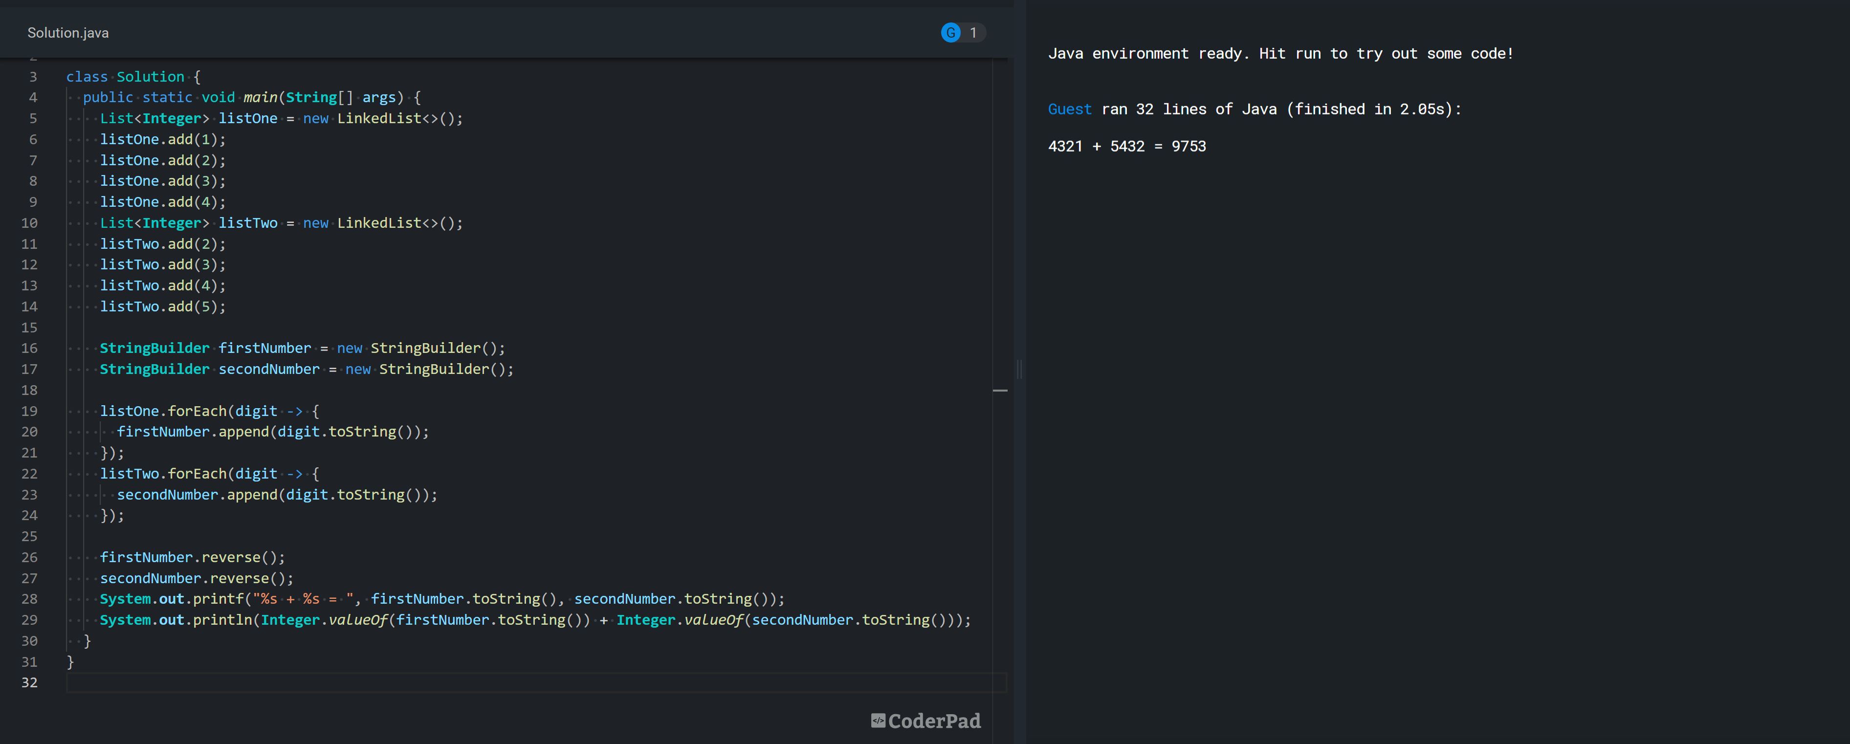Click the code fold dash marker beside line 17
This screenshot has height=744, width=1850.
click(x=1000, y=390)
